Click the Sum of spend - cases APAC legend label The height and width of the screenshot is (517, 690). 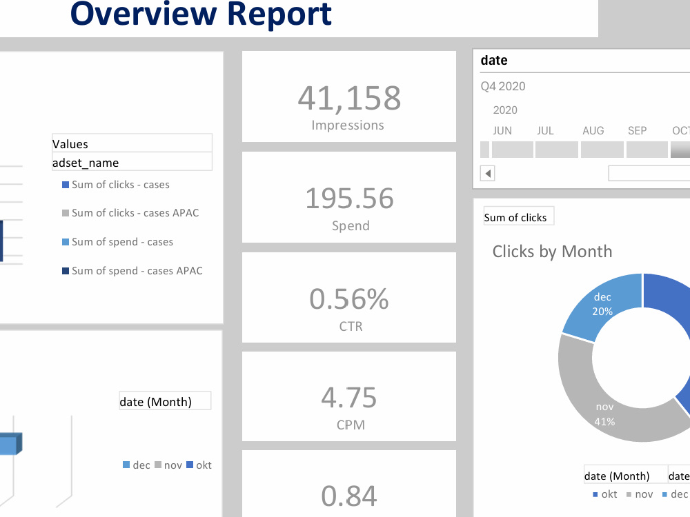137,271
